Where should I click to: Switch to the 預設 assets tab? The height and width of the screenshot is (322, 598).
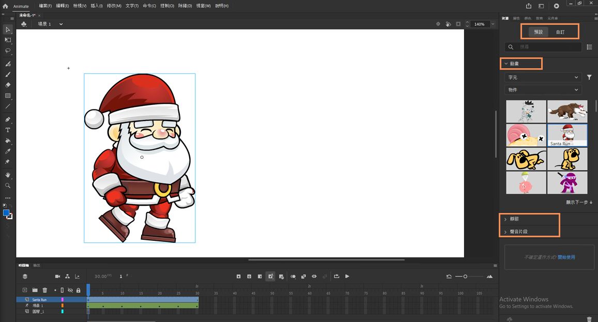(539, 32)
